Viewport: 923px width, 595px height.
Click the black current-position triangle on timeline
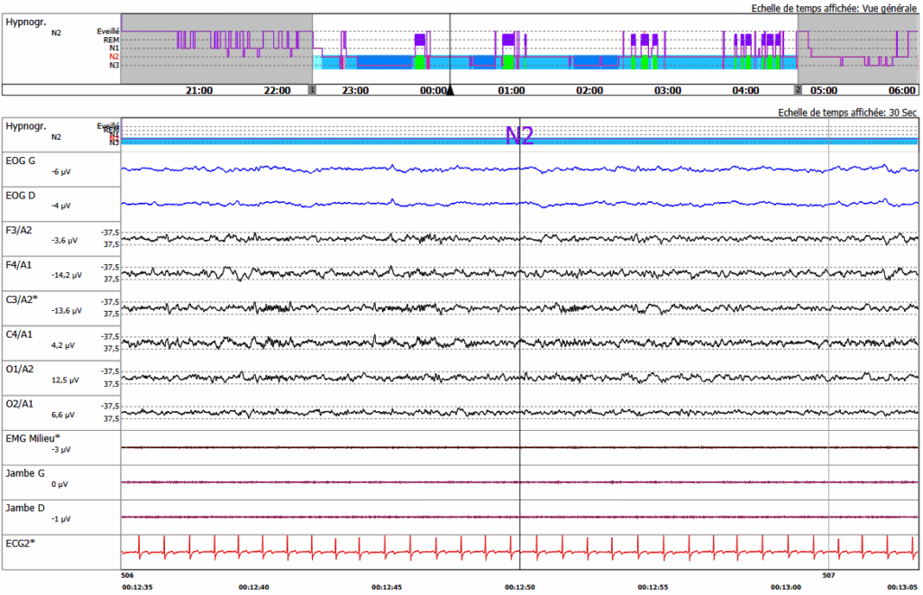(451, 90)
